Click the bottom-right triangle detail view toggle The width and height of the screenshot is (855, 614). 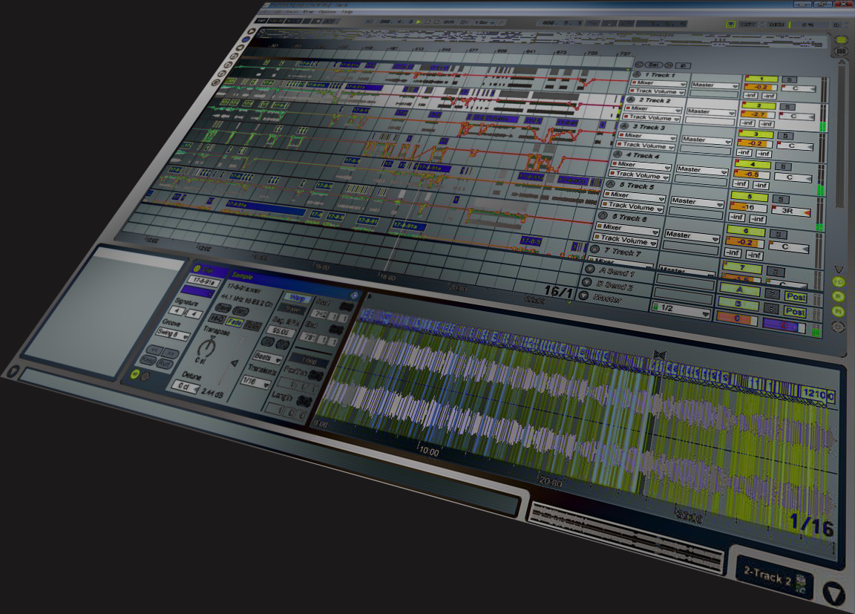coord(834,593)
